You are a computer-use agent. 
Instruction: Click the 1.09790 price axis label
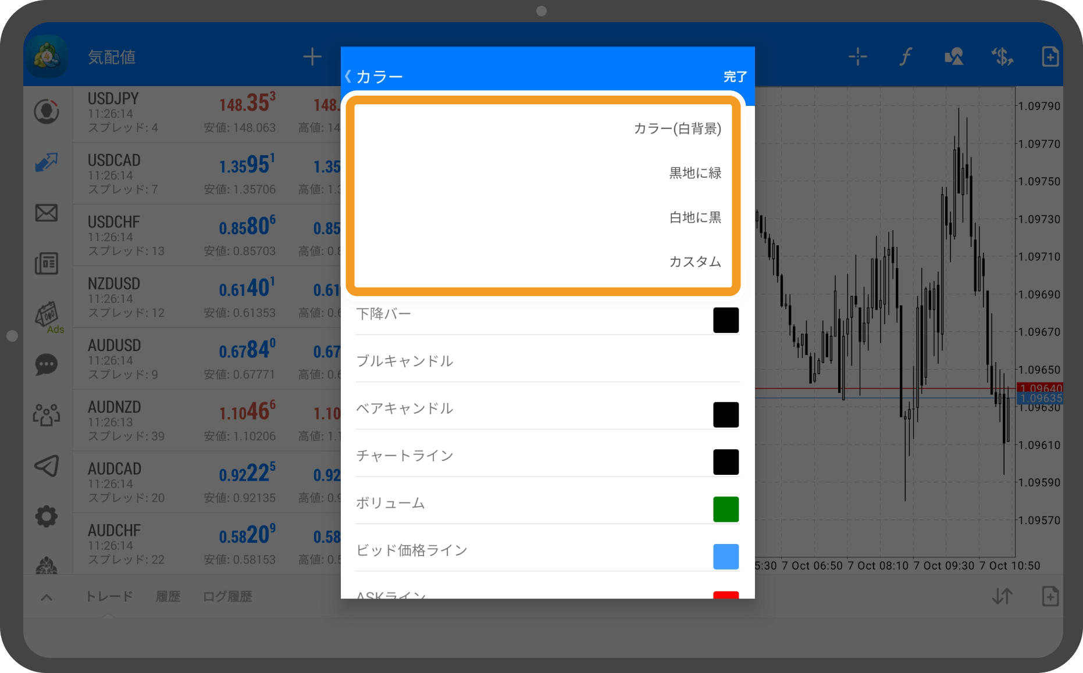(1039, 106)
